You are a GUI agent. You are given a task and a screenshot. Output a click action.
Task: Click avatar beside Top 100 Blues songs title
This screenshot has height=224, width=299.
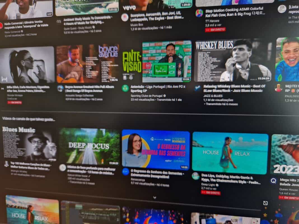pos(6,164)
